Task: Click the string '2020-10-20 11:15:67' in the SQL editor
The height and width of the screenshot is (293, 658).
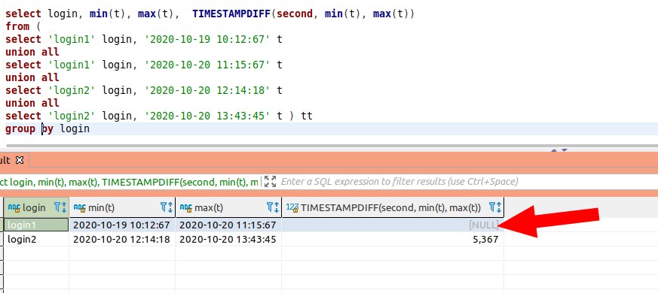Action: pos(207,65)
